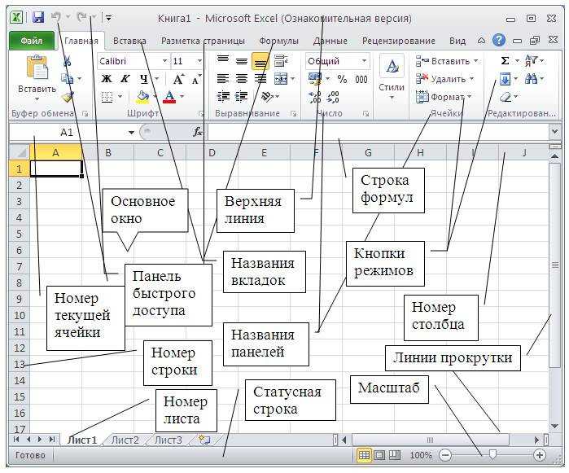Viewport: 569px width, 473px height.
Task: Toggle Bold Ж formatting
Action: [107, 79]
